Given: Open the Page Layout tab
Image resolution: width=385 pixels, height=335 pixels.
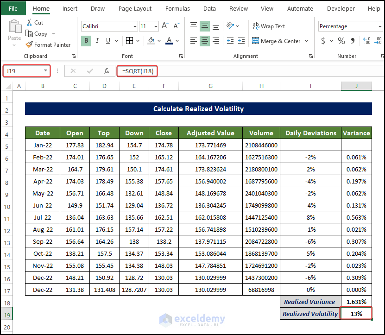Looking at the screenshot, I should pos(135,8).
